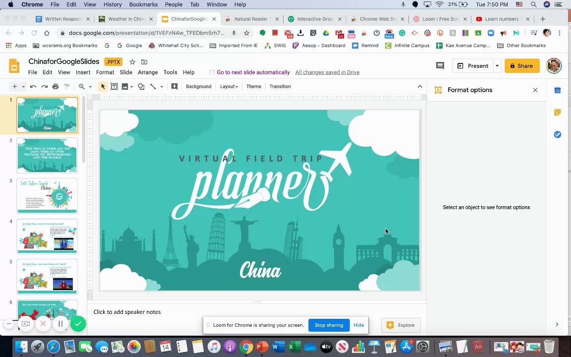571x357 pixels.
Task: Open the Google account avatar
Action: click(554, 65)
